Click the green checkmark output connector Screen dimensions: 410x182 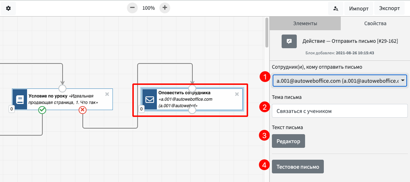(42, 110)
